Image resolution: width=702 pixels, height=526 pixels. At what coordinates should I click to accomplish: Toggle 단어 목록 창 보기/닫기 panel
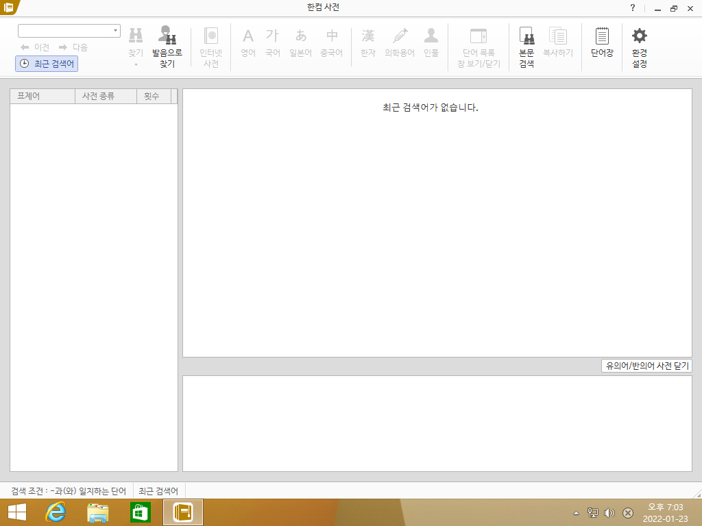pyautogui.click(x=479, y=47)
